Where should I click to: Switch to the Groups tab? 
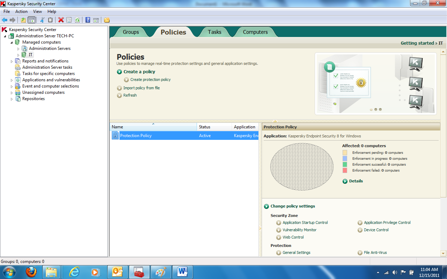[131, 32]
